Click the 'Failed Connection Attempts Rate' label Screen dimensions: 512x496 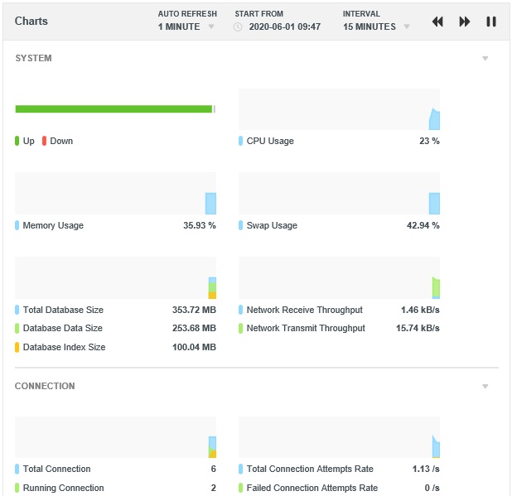click(x=312, y=488)
